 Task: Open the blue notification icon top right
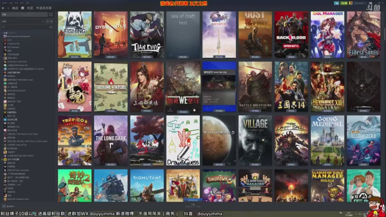[336, 3]
